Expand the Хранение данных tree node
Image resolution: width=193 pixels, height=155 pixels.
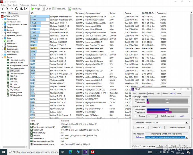pyautogui.click(x=2, y=35)
